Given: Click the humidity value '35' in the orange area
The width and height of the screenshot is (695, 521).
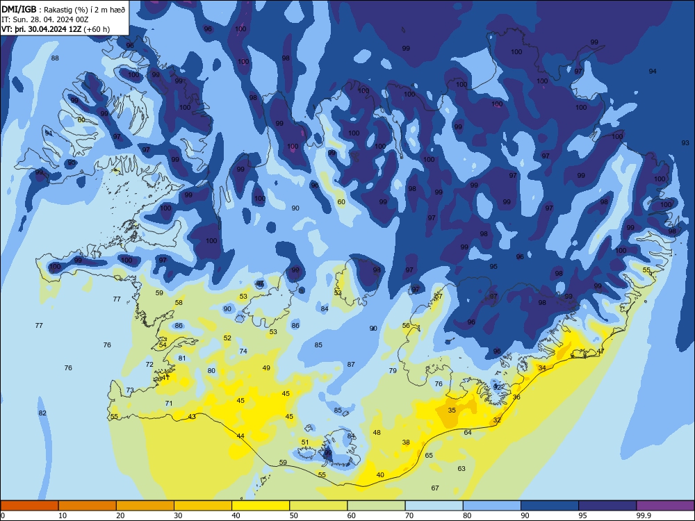Looking at the screenshot, I should click(452, 411).
